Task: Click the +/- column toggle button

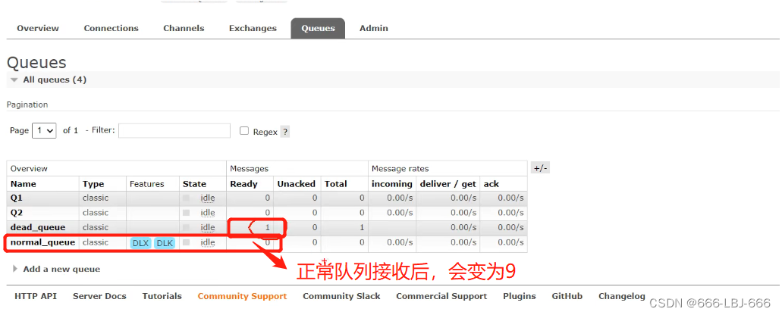Action: tap(540, 168)
